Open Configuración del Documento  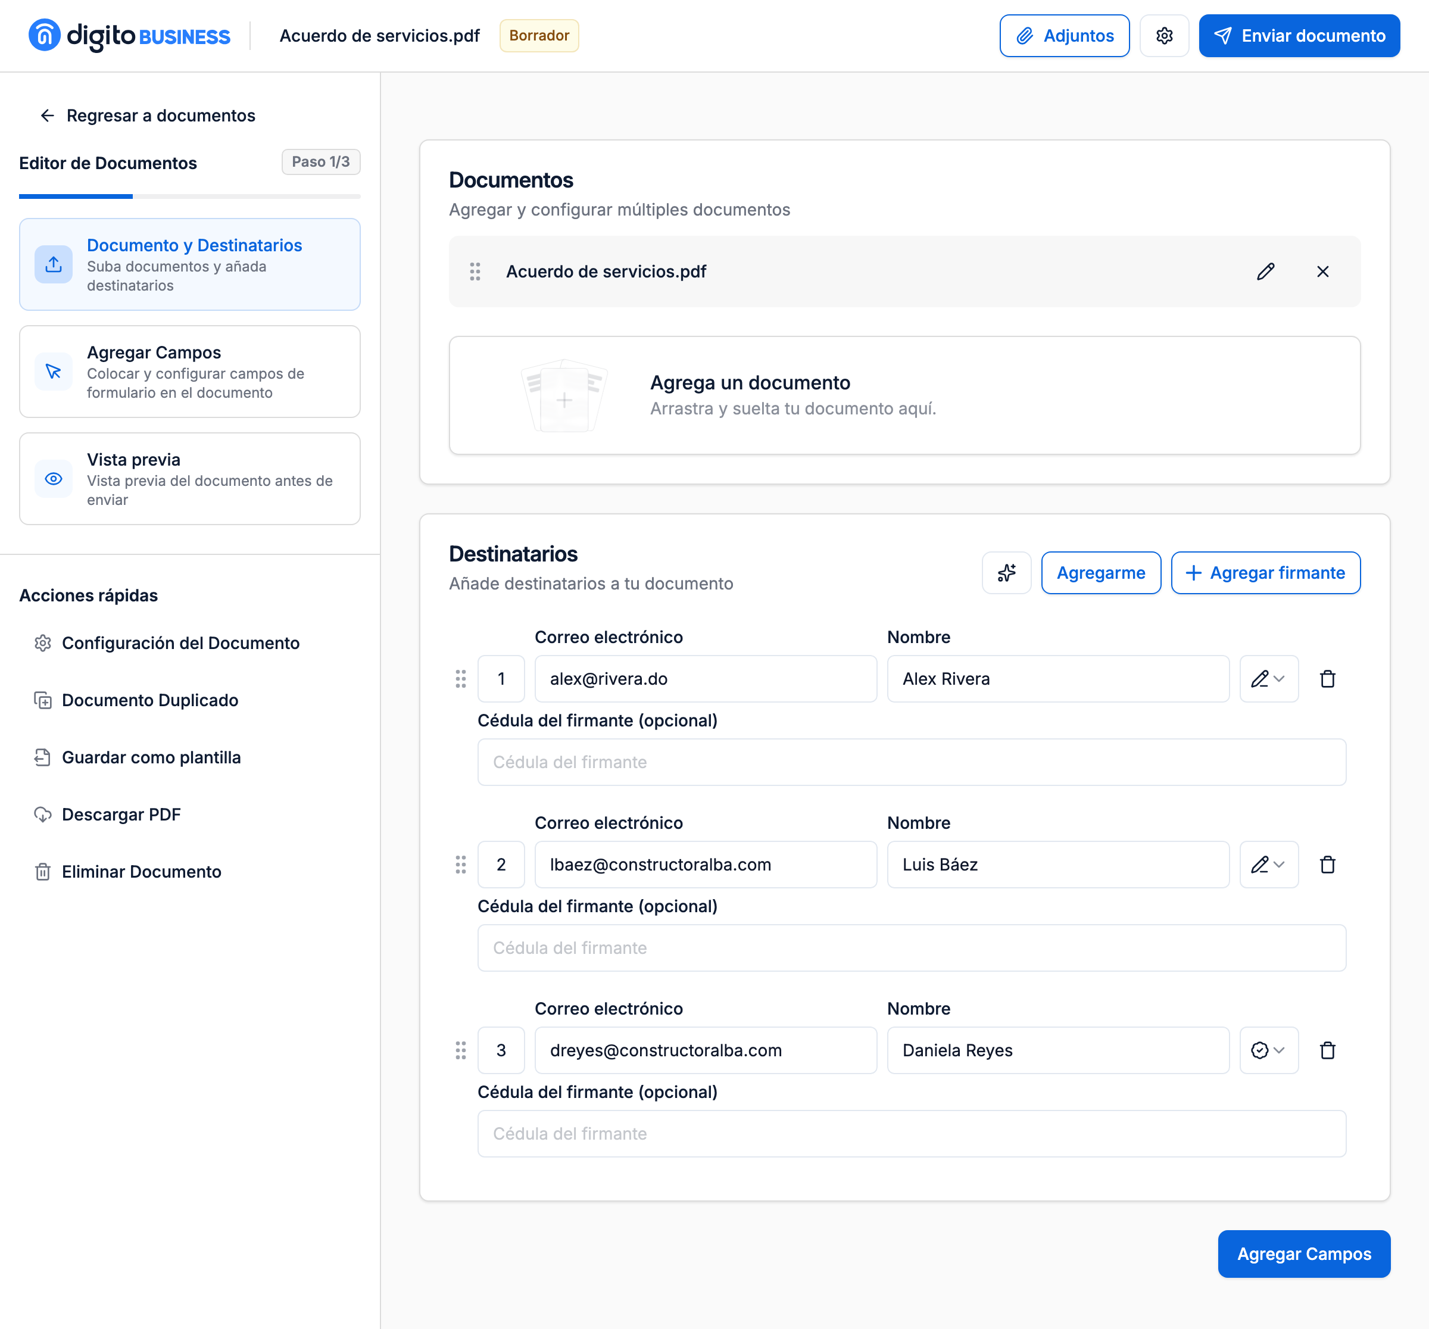(x=167, y=642)
